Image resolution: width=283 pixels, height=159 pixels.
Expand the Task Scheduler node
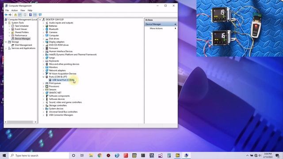point(9,26)
